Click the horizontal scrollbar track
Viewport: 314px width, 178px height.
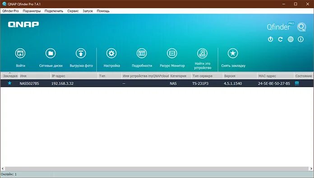[157, 169]
